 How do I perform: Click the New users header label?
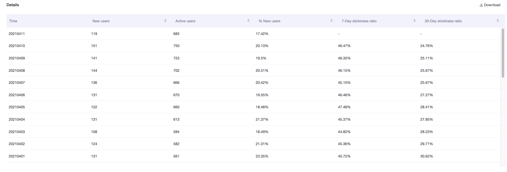pyautogui.click(x=101, y=21)
